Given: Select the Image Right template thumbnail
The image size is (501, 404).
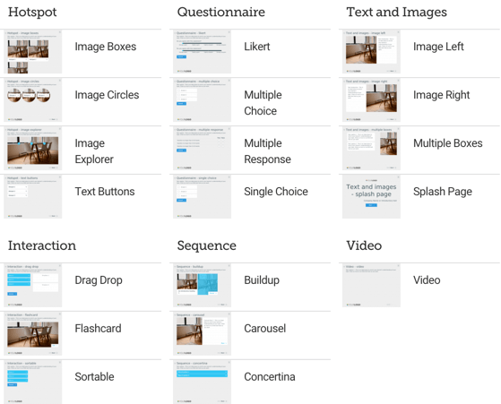Looking at the screenshot, I should (x=371, y=100).
